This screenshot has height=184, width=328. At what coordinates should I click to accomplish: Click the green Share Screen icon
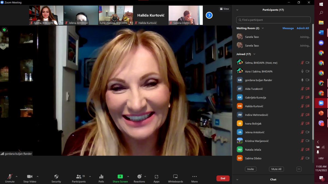[120, 177]
